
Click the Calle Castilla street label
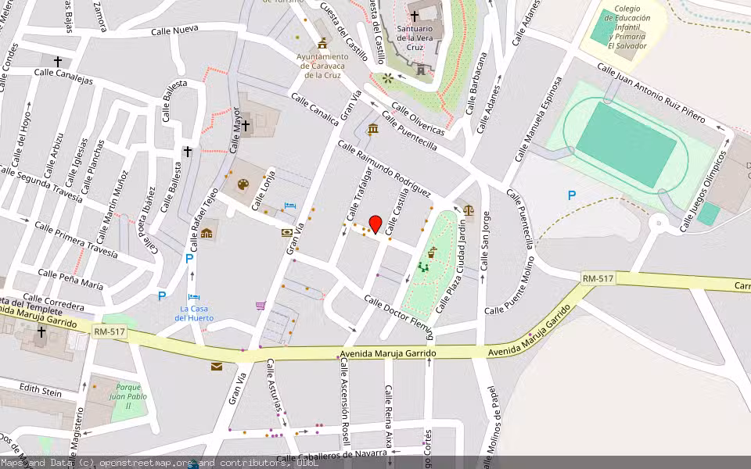(x=397, y=211)
